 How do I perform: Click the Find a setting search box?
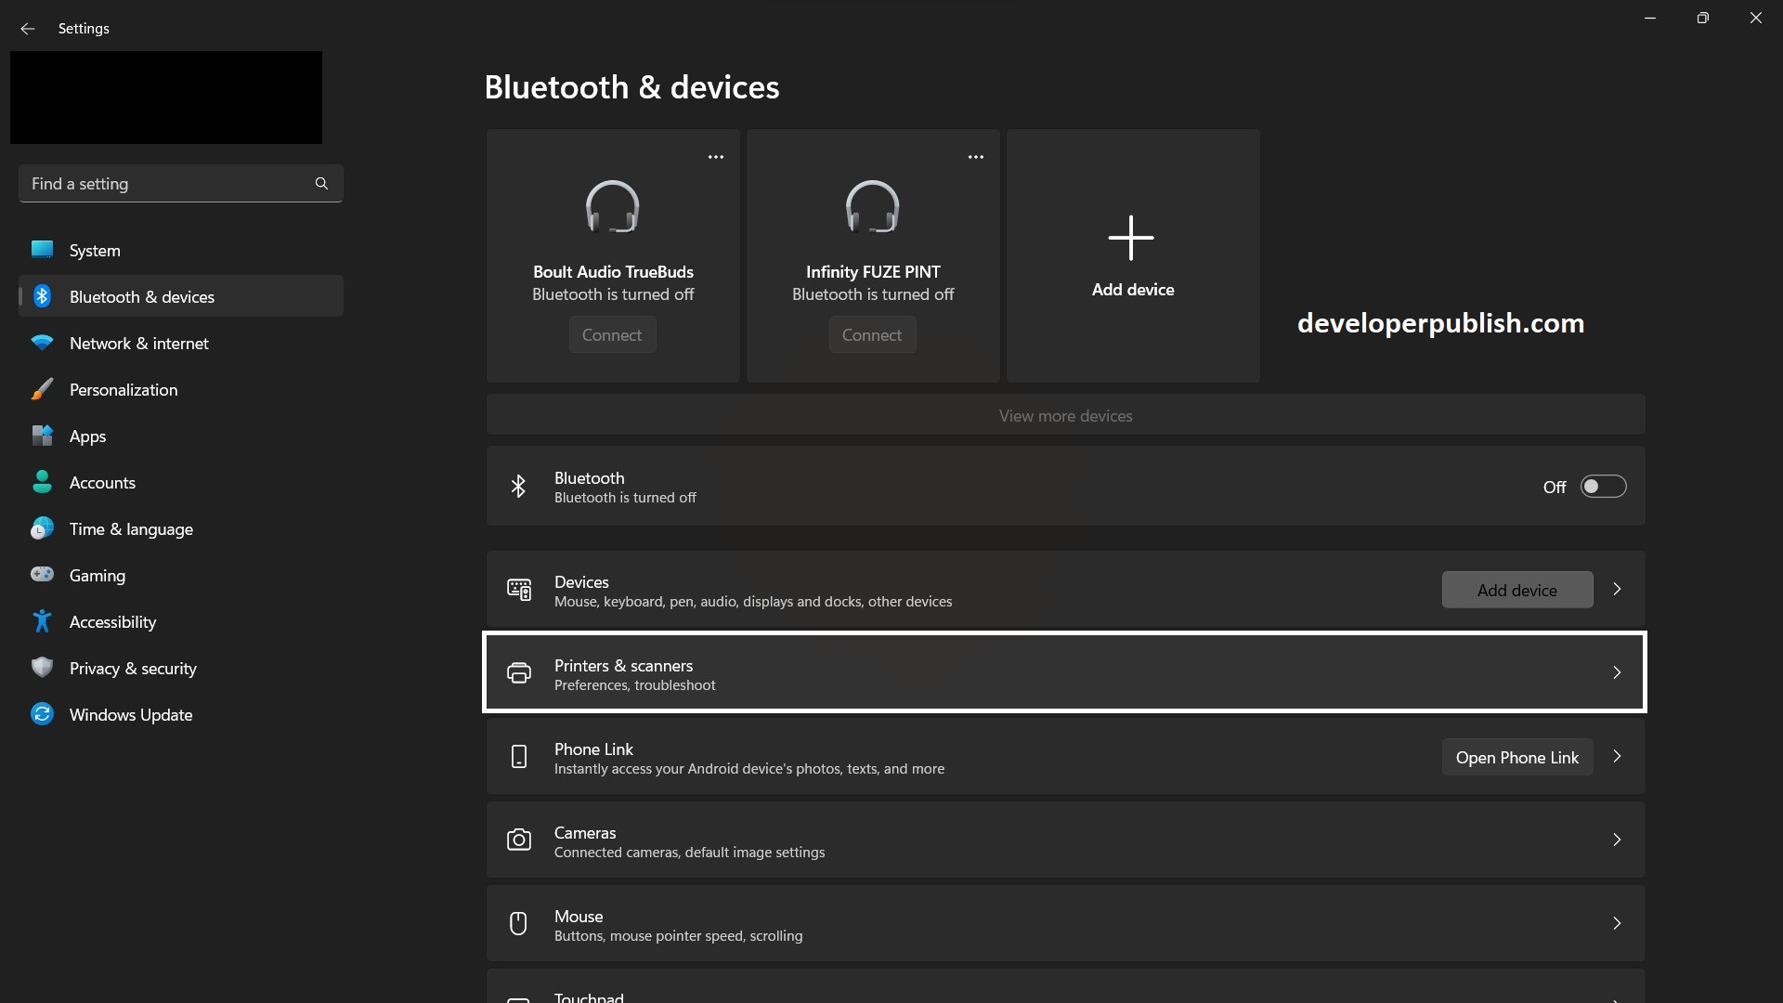coord(167,183)
